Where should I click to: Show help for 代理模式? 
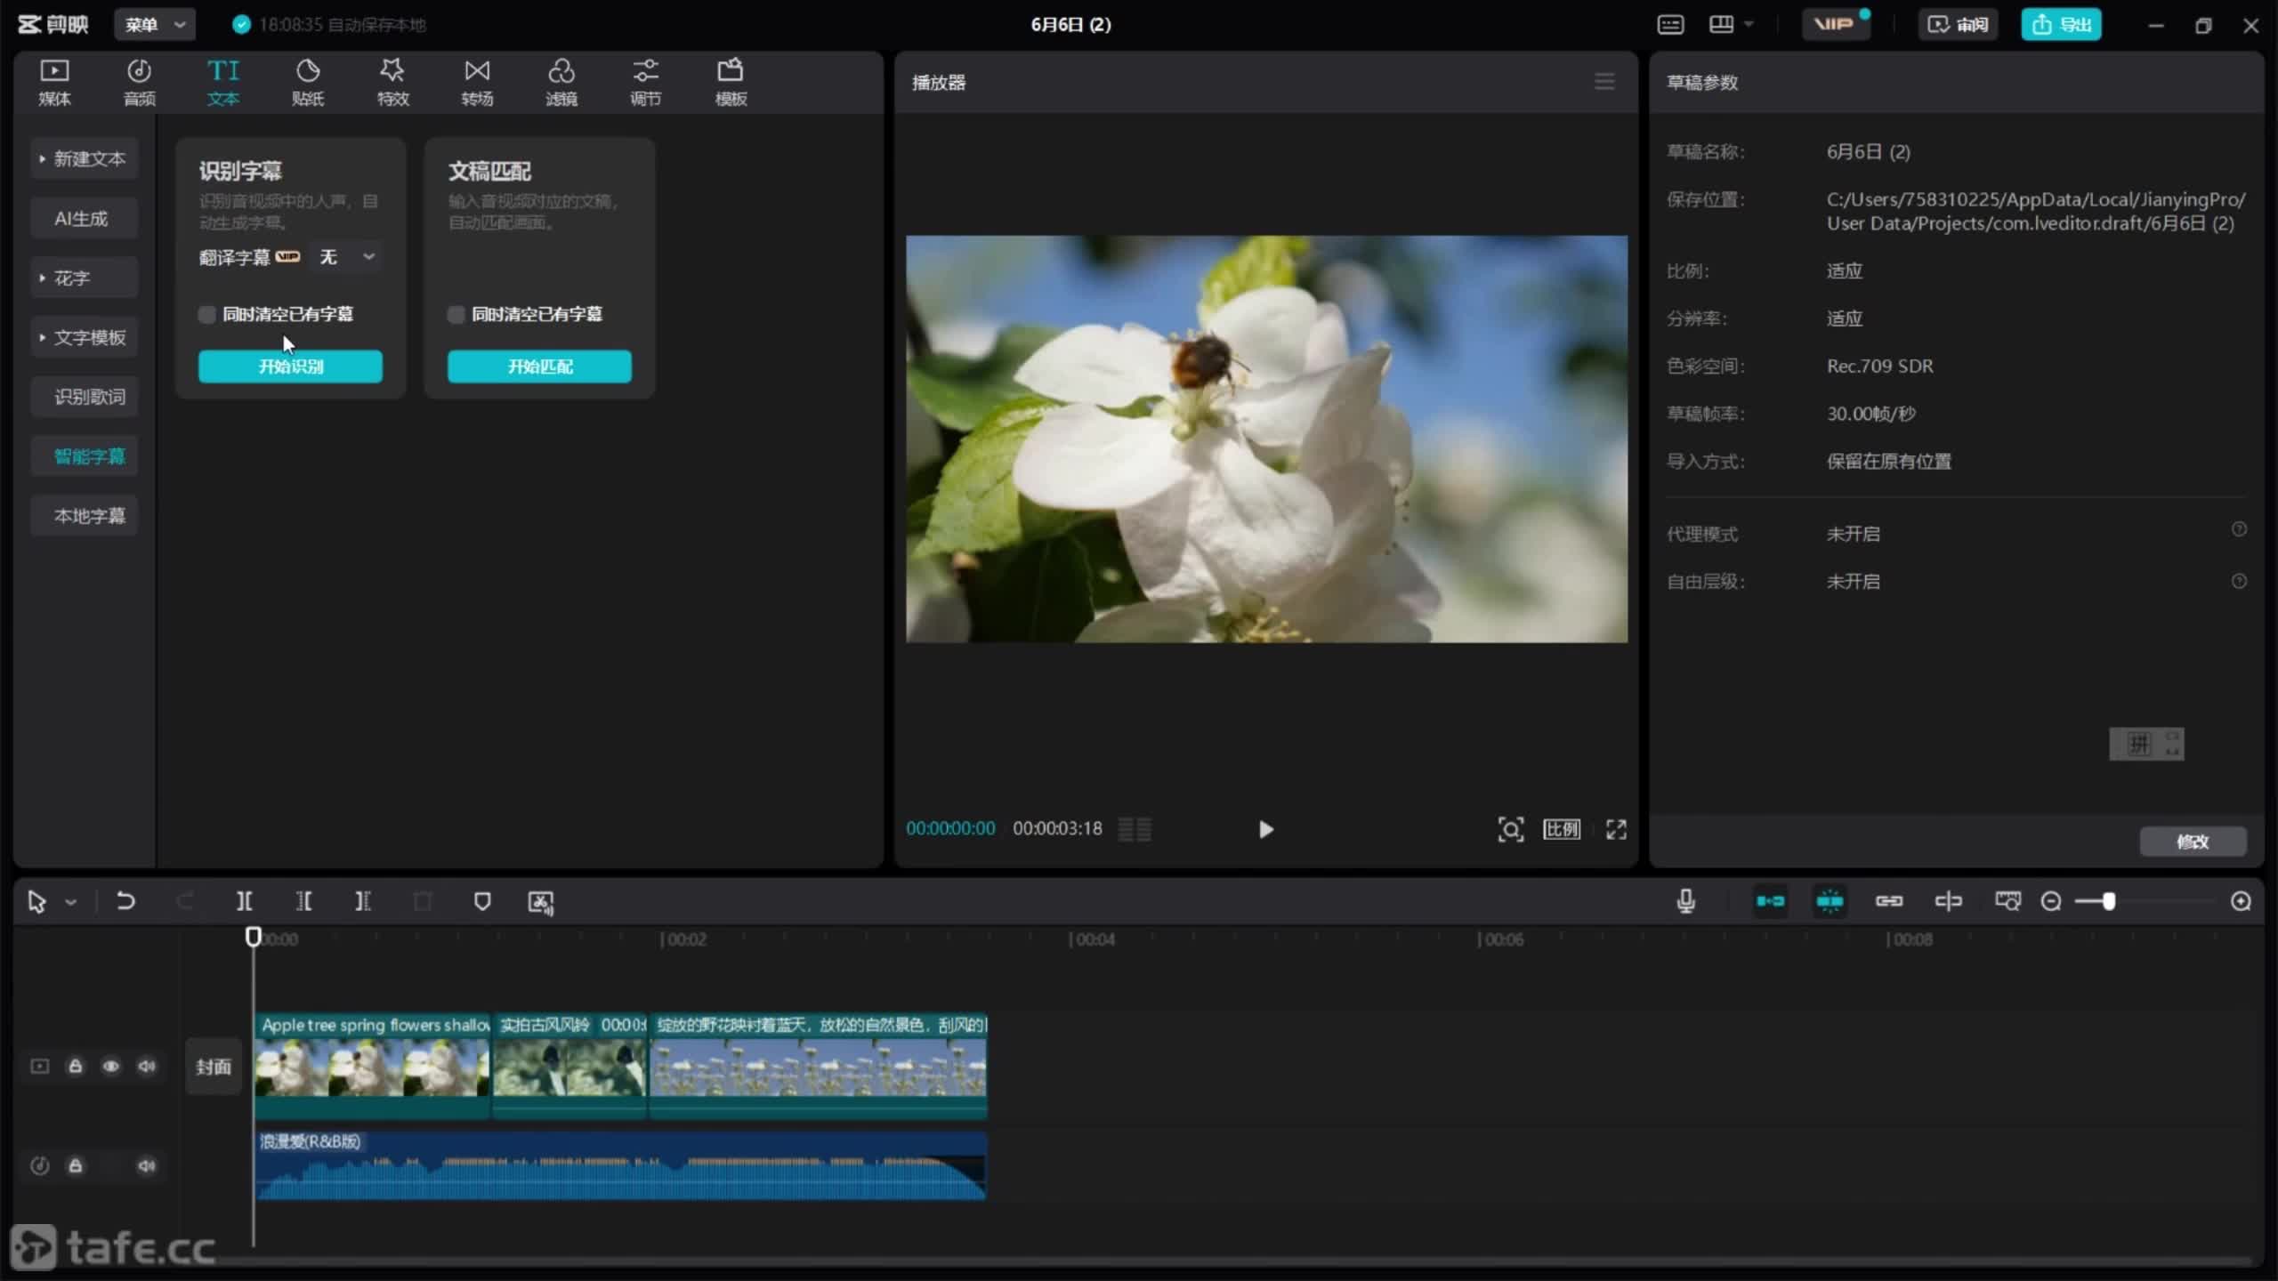(x=2239, y=529)
